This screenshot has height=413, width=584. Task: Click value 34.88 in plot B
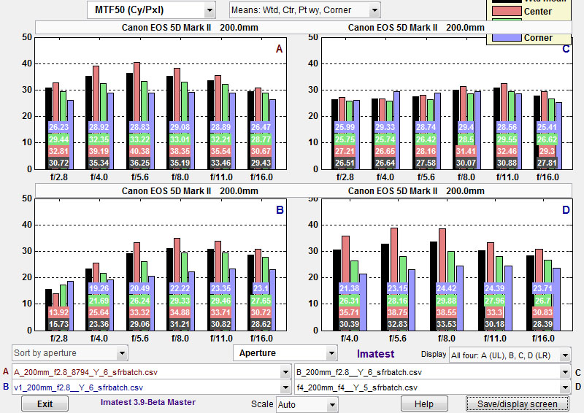coord(180,312)
